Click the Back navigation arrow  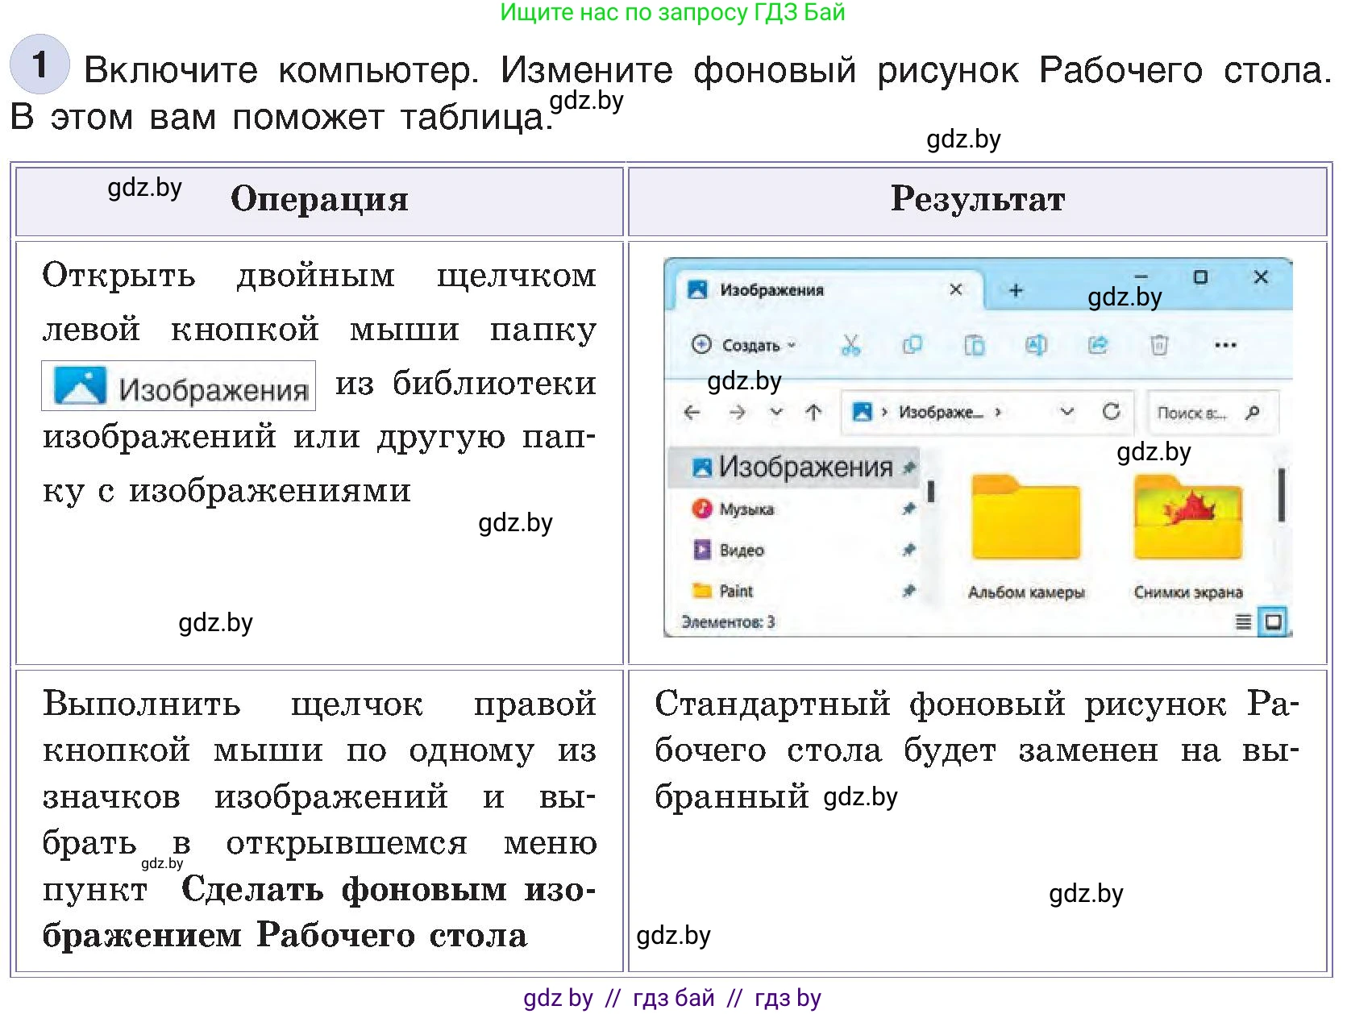pos(692,412)
